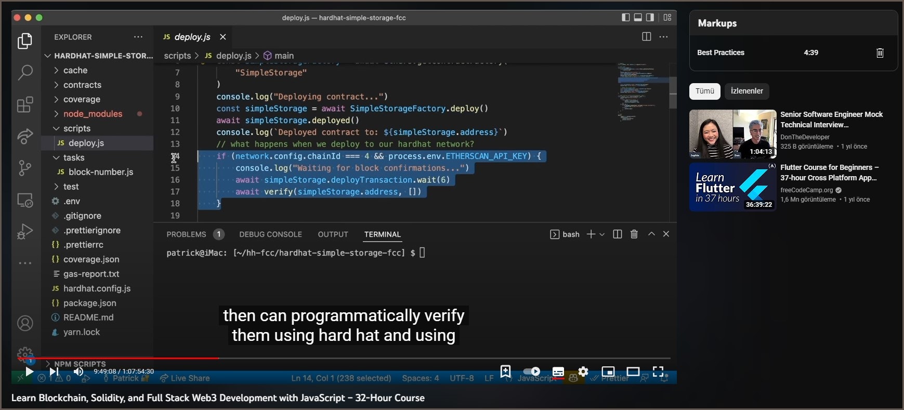Screen dimensions: 904x410
Task: Expand the contracts folder
Action: [x=82, y=85]
